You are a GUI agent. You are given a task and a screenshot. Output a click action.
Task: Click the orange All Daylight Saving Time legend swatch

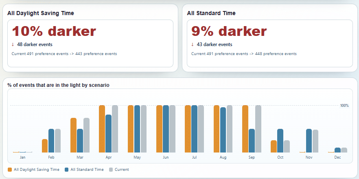pos(10,170)
